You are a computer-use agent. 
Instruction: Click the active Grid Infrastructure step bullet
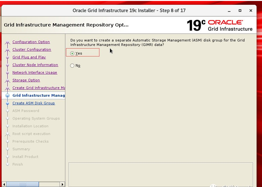click(7, 95)
